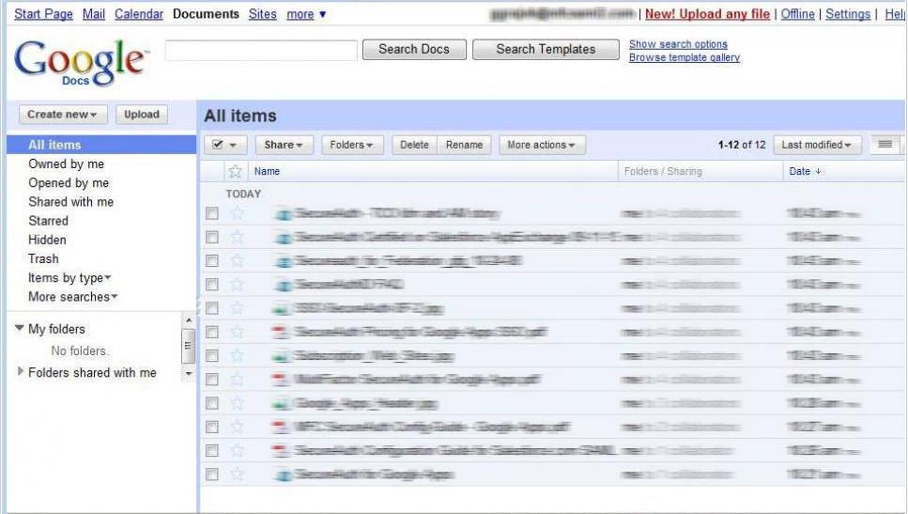Open the Hidden items view
Screen dimensions: 908x514
coord(47,240)
